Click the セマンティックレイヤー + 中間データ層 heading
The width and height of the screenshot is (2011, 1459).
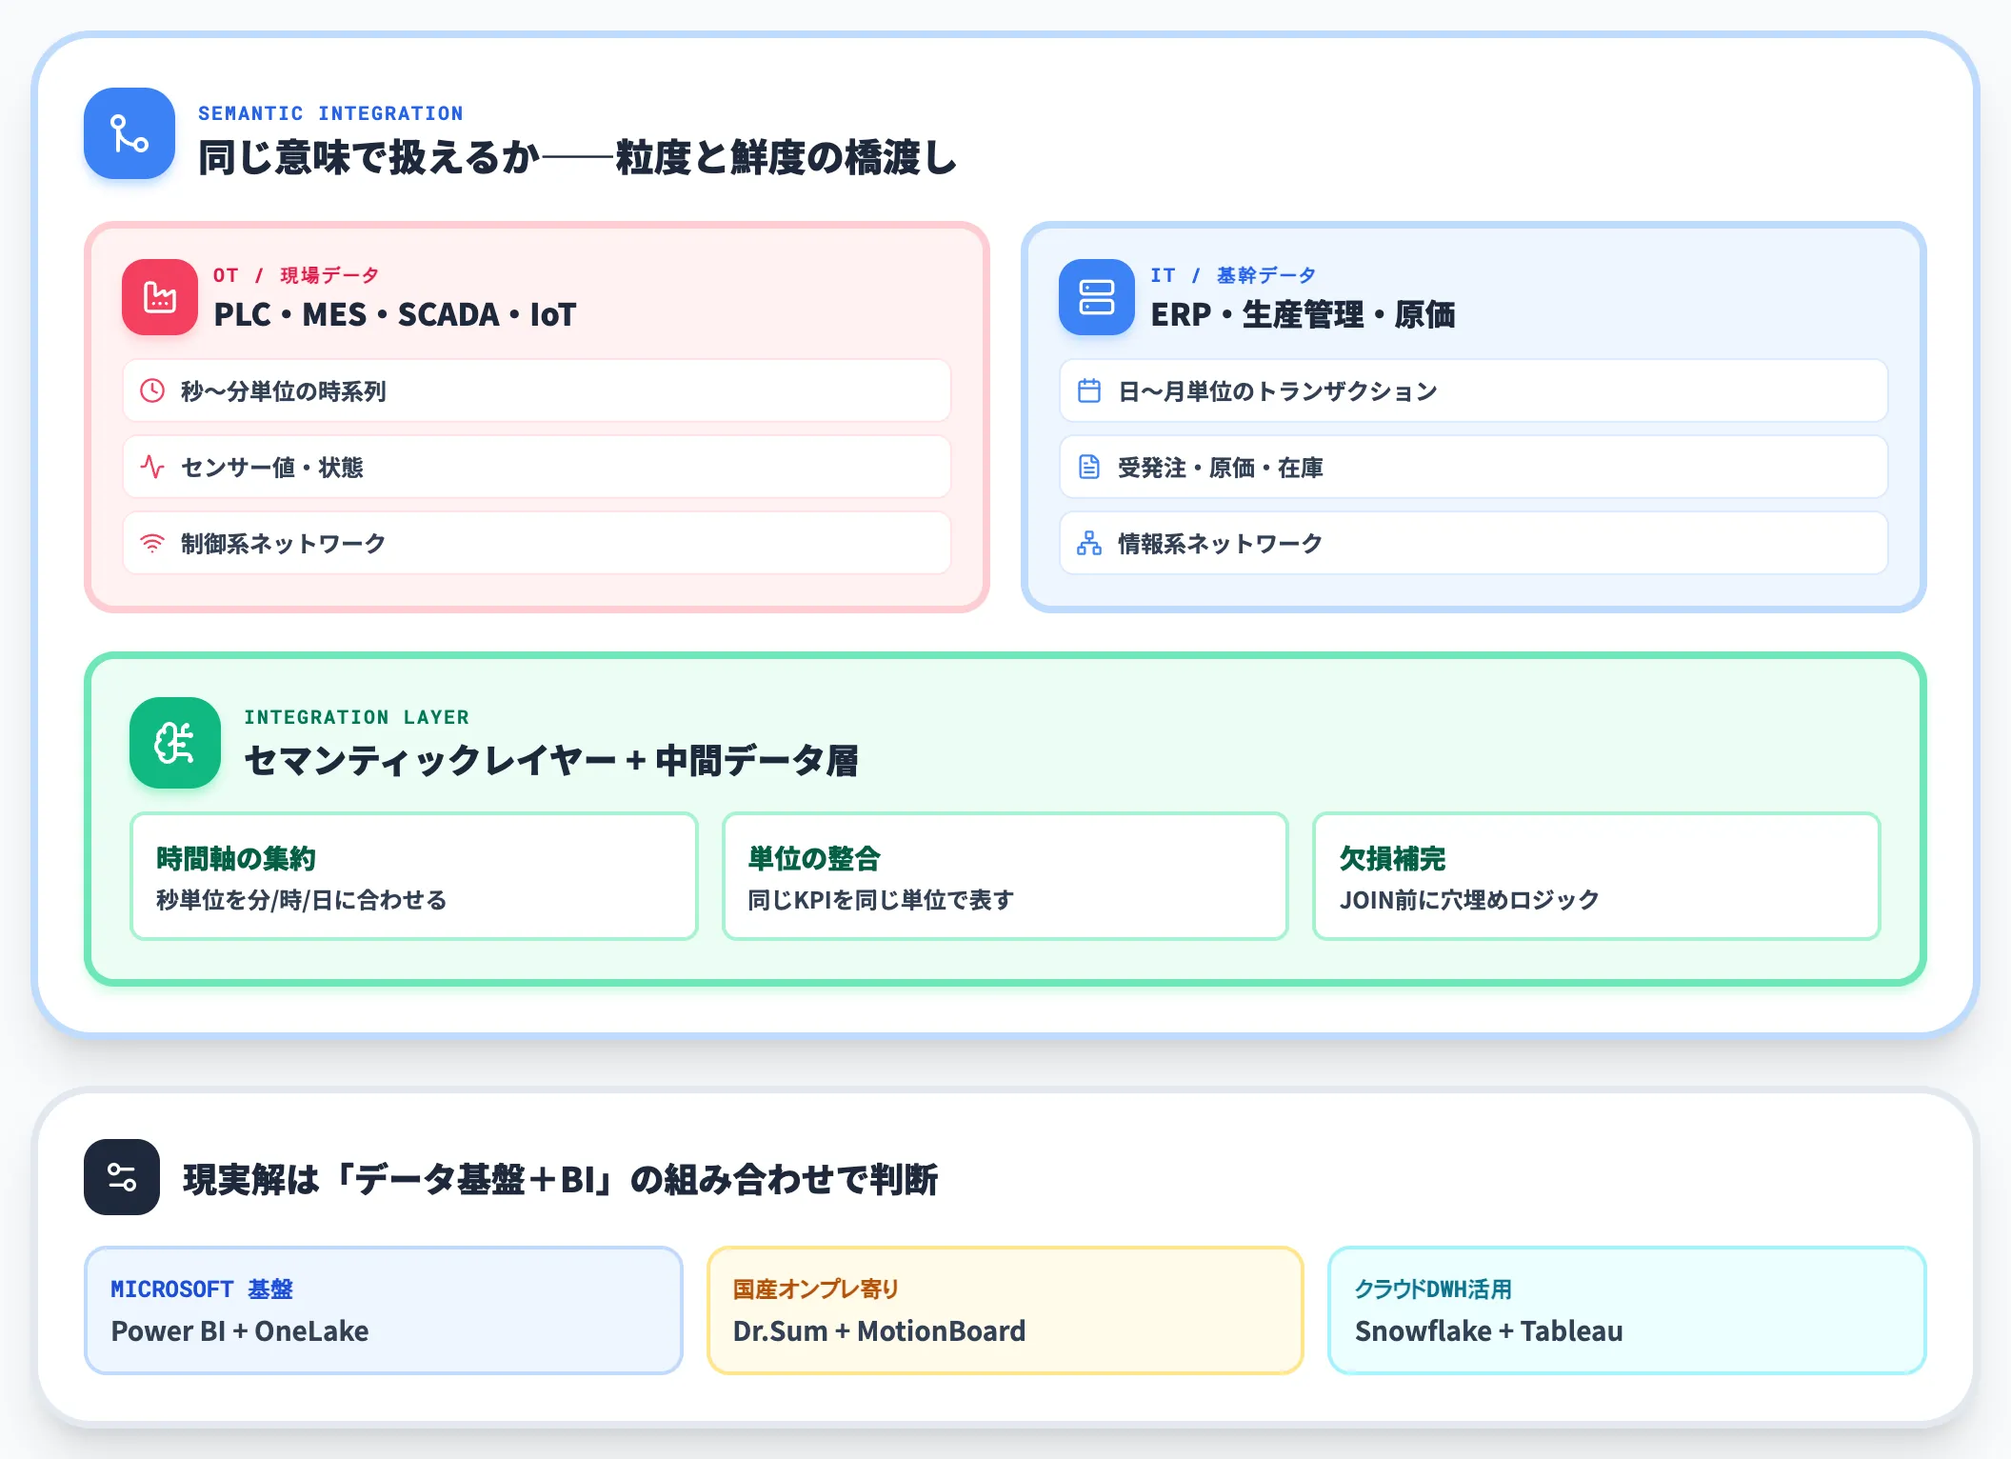coord(551,760)
